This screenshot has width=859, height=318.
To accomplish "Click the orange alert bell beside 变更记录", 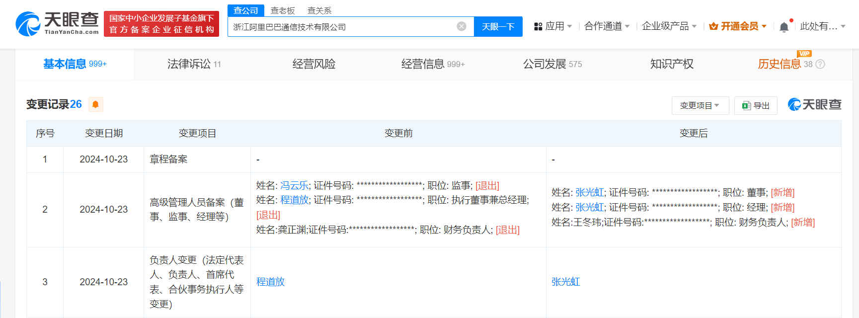I will click(95, 104).
